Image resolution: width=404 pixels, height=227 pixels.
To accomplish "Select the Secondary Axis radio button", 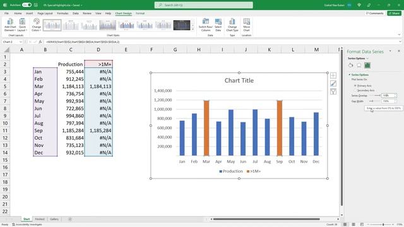I will pos(355,90).
